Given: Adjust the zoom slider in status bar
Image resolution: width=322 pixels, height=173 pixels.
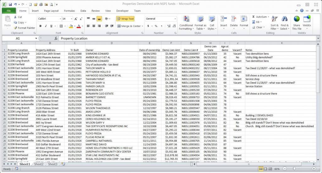Looking at the screenshot, I should 293,169.
